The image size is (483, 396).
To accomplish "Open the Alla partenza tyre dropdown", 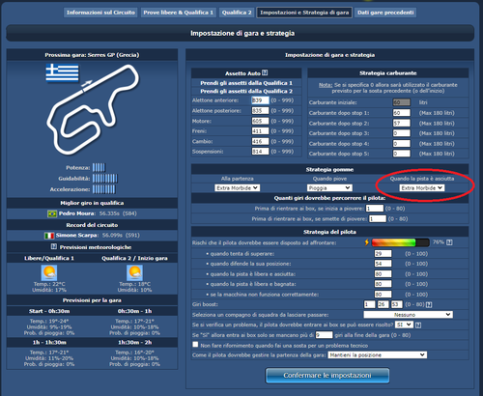I will click(x=238, y=187).
